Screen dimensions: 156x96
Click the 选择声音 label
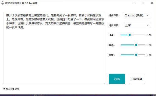pos(114,15)
